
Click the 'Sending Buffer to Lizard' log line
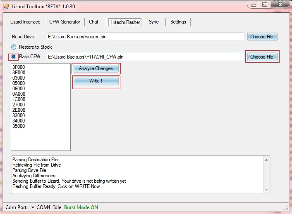coord(69,181)
